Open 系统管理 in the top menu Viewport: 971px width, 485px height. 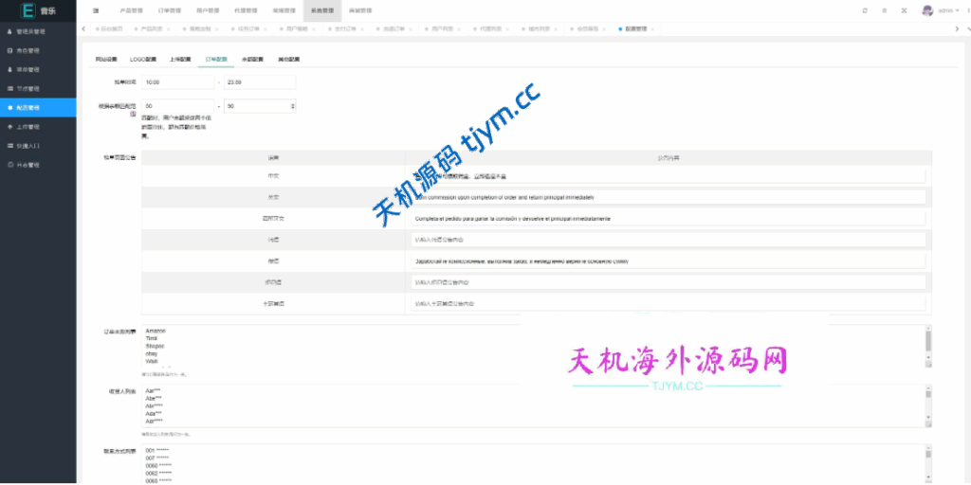coord(322,9)
